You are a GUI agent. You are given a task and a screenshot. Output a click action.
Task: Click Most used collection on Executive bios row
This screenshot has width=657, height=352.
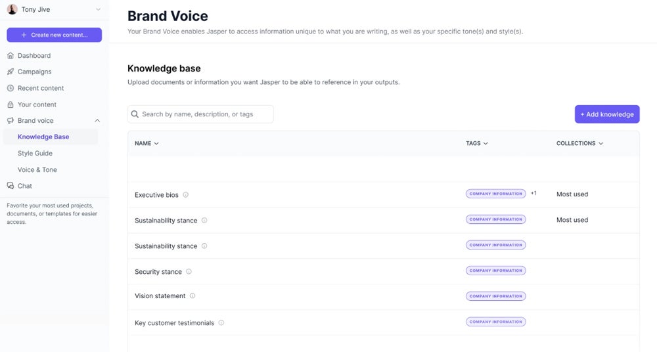pyautogui.click(x=572, y=194)
